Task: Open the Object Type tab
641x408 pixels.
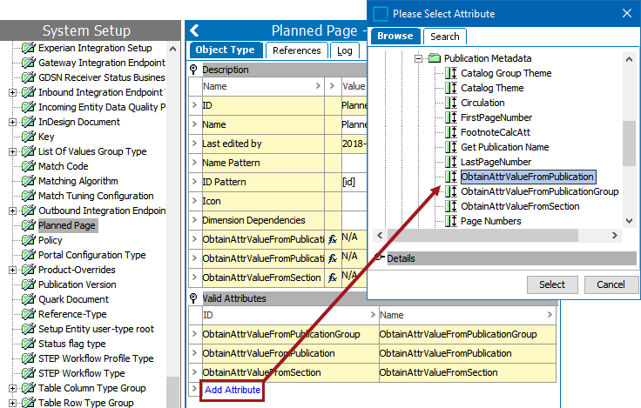Action: (x=225, y=50)
